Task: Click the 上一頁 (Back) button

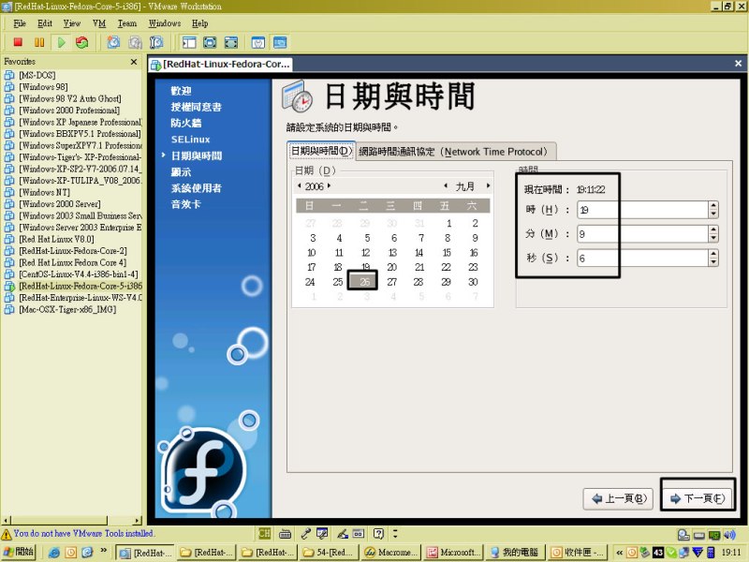Action: click(618, 498)
